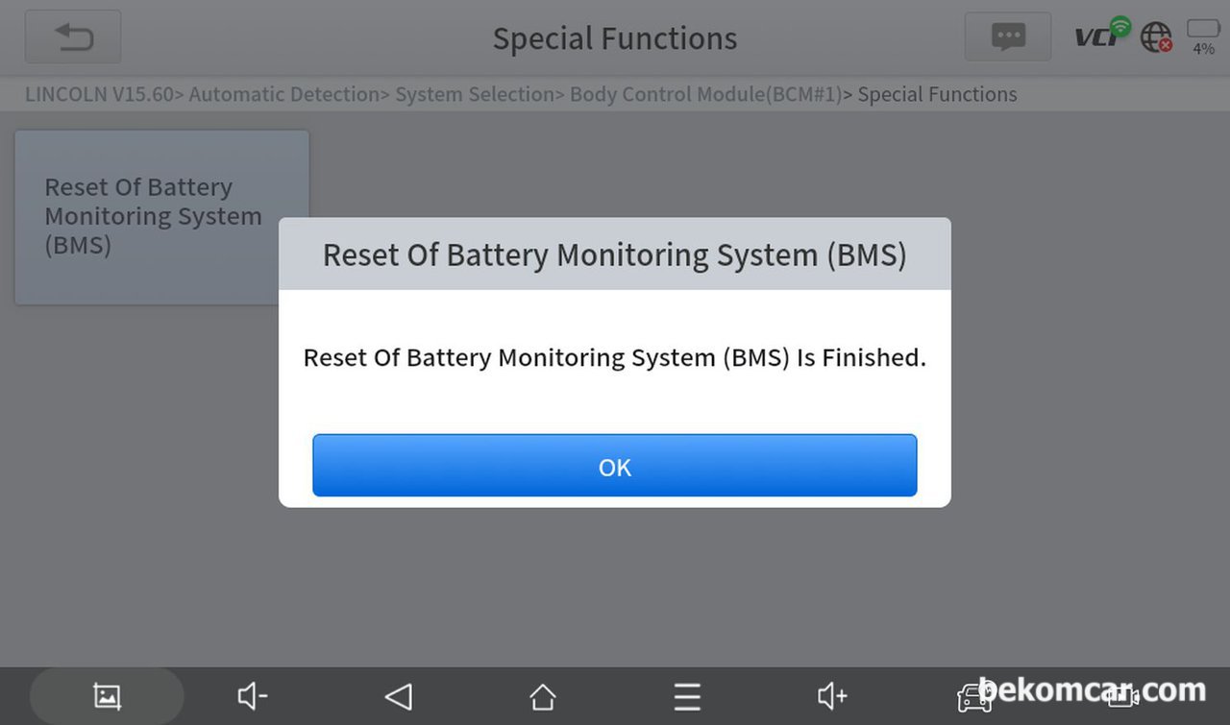
Task: Open the vehicle diagnostics car icon
Action: [975, 696]
